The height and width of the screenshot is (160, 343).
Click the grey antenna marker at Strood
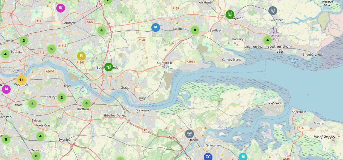pyautogui.click(x=189, y=134)
